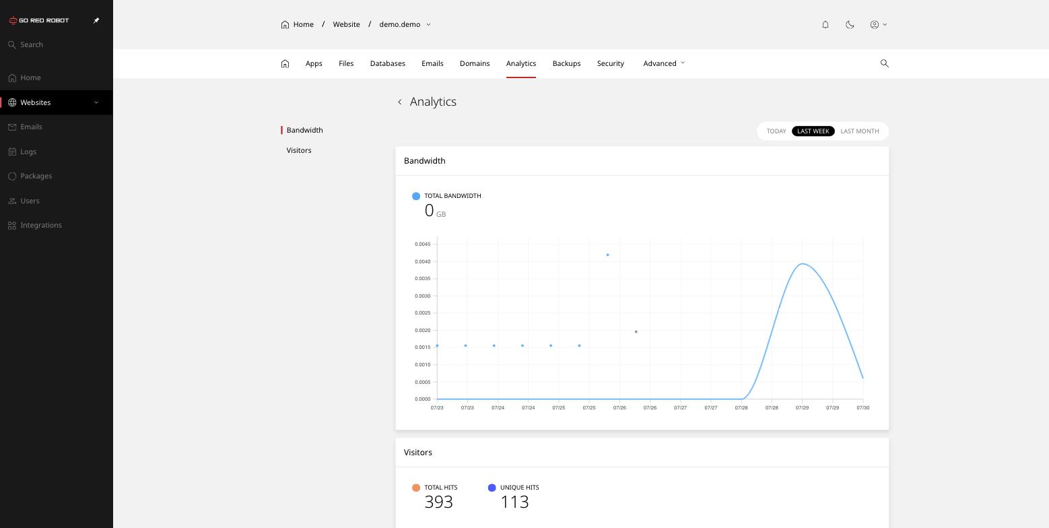Go back using the arrow beside Analytics
The width and height of the screenshot is (1049, 528).
pos(400,102)
